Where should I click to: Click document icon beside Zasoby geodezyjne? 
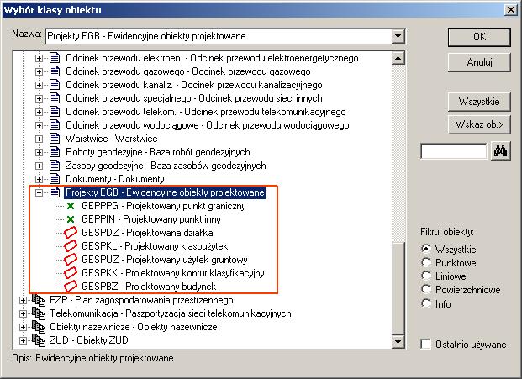point(55,166)
